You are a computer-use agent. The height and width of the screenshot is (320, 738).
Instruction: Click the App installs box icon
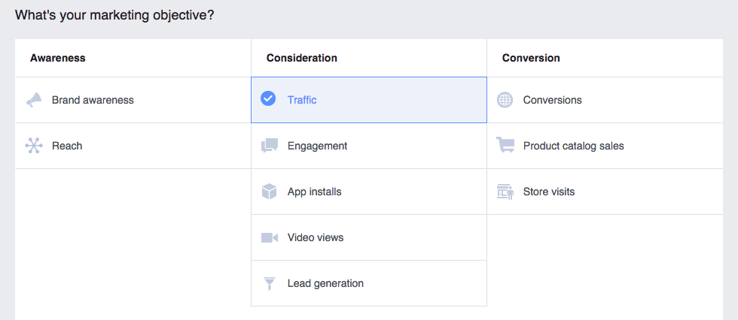269,192
